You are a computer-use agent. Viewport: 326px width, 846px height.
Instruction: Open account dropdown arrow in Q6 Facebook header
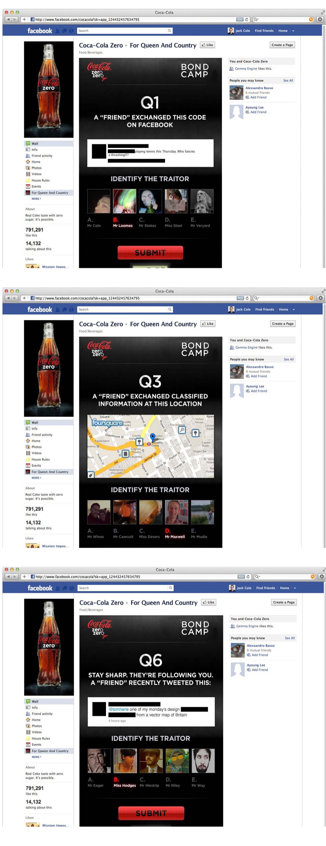click(x=294, y=588)
